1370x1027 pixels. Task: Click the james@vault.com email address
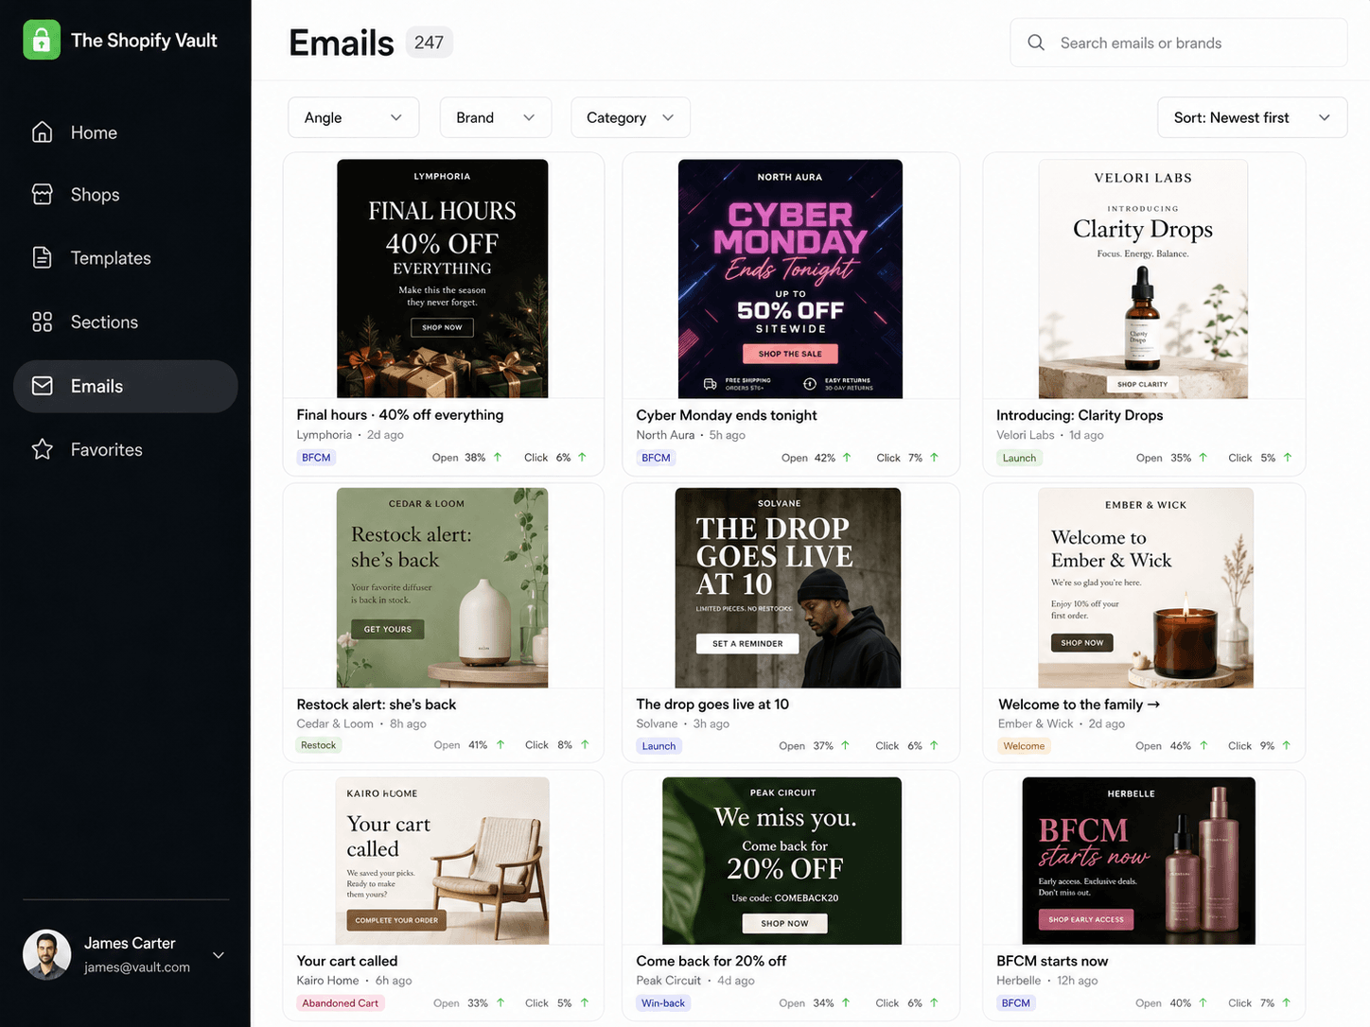(x=137, y=967)
